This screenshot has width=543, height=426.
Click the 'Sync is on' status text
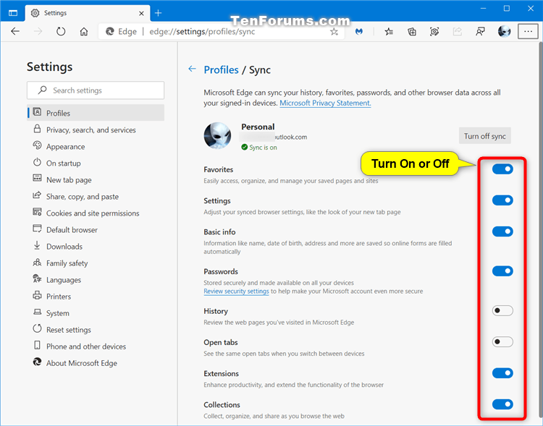pyautogui.click(x=264, y=148)
